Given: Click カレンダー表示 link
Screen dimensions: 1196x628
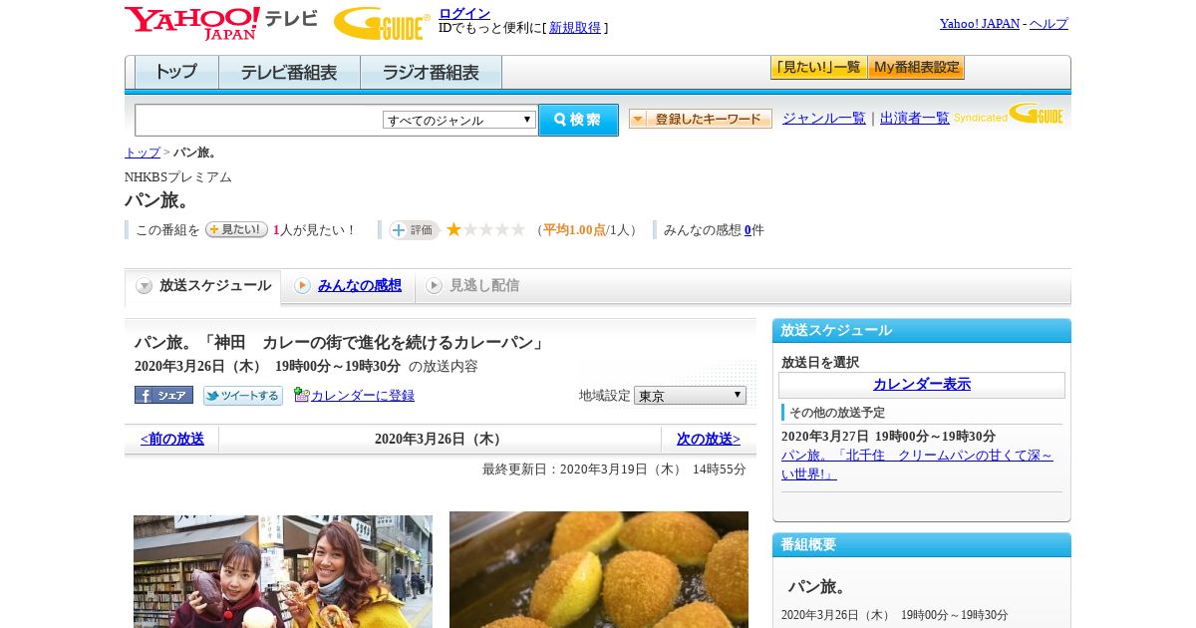Looking at the screenshot, I should click(922, 384).
